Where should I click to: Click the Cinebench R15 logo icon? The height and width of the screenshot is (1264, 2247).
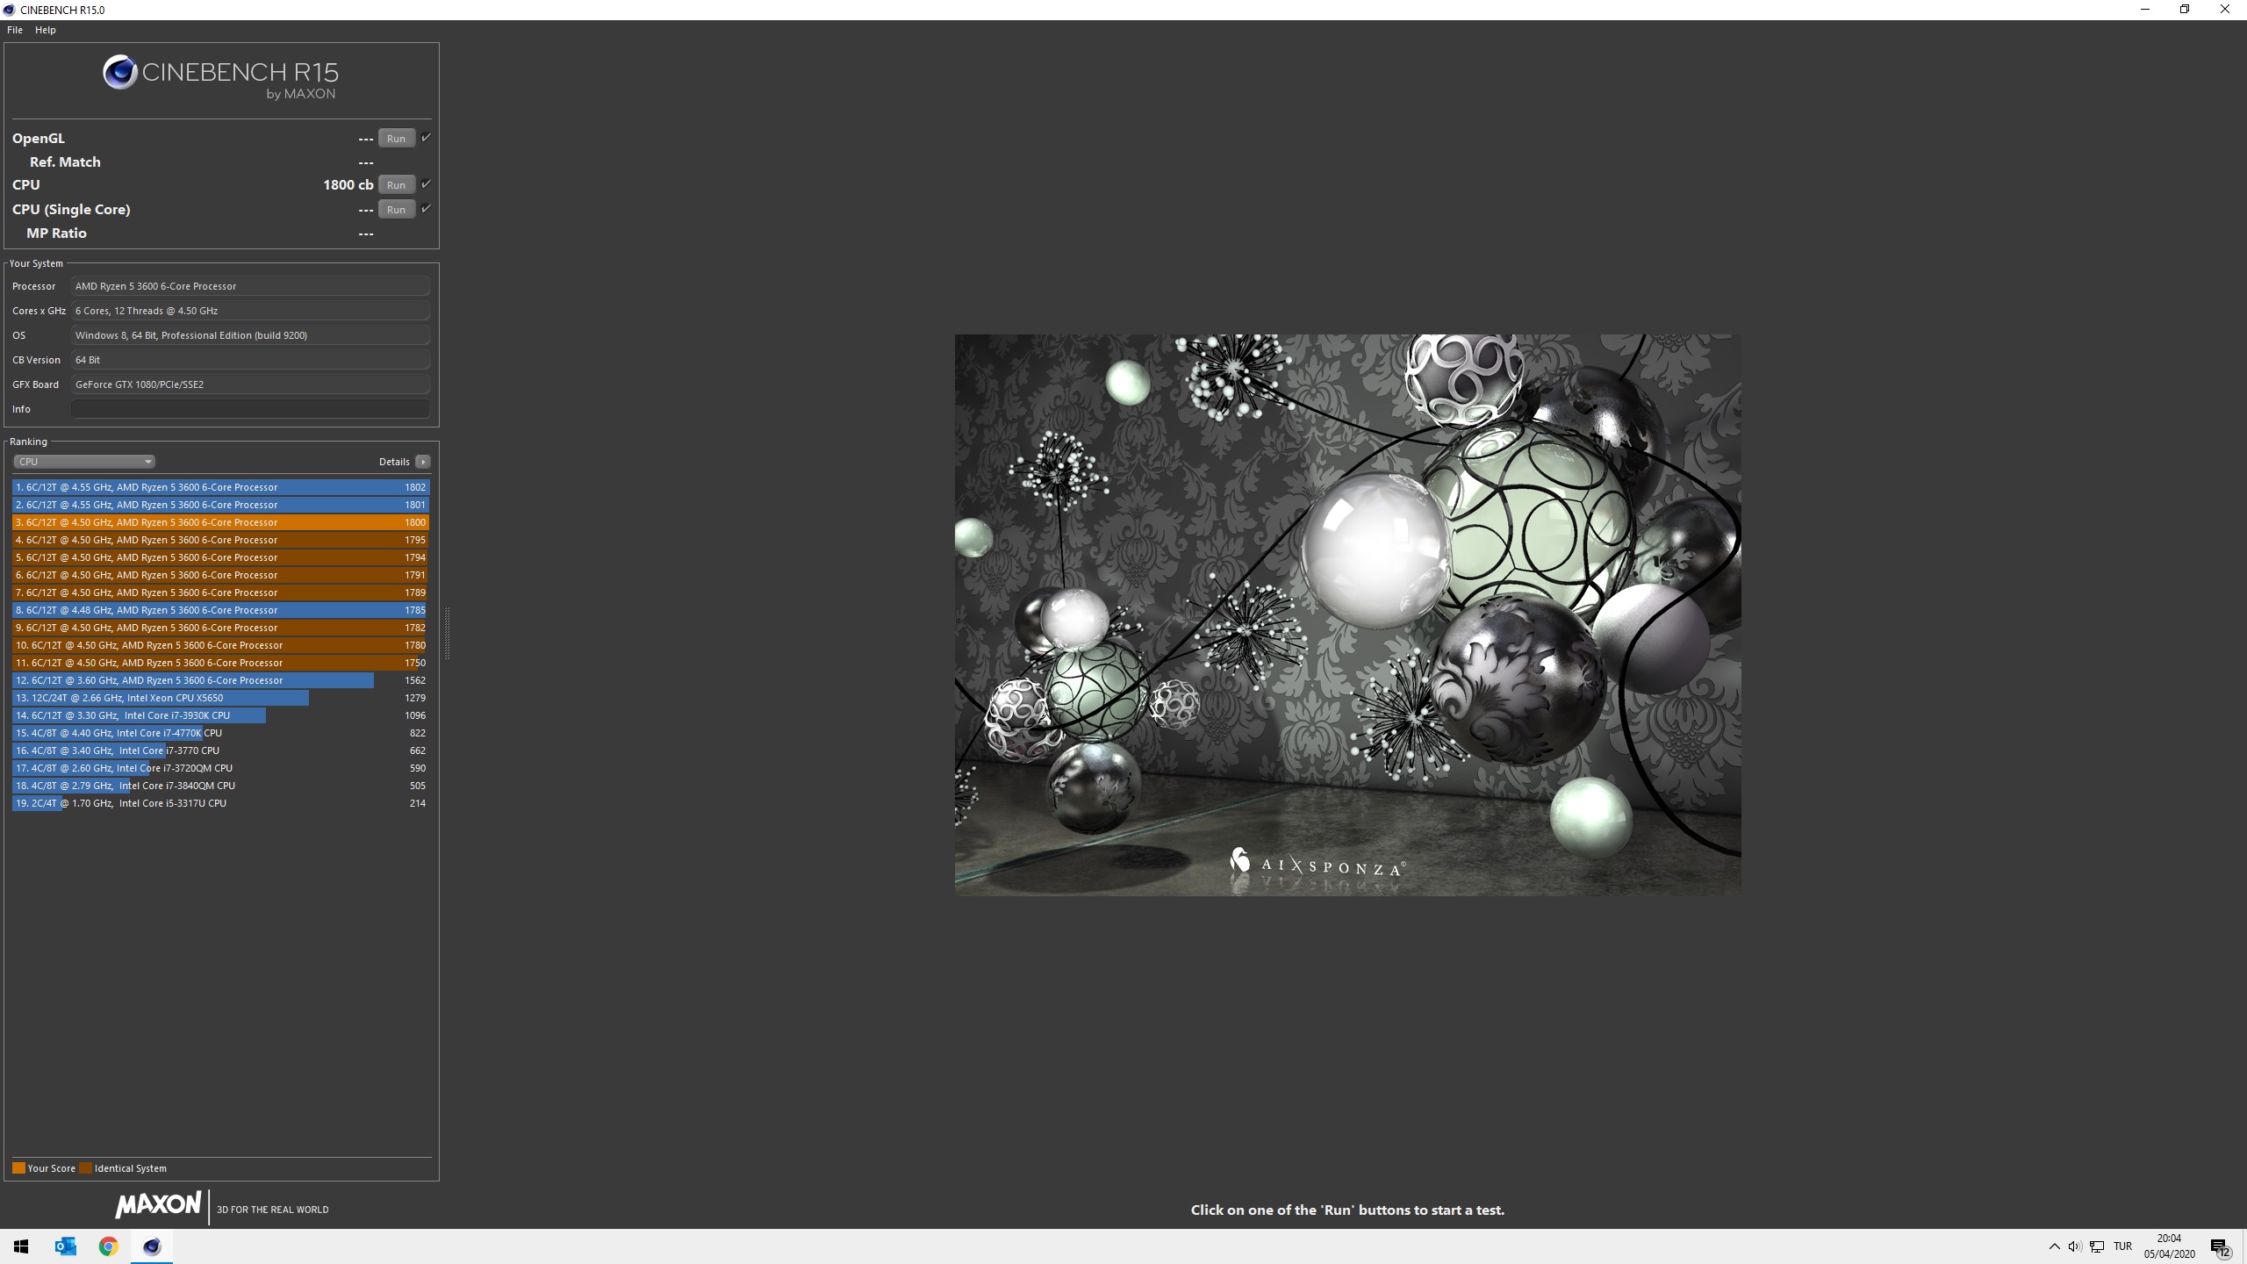119,73
